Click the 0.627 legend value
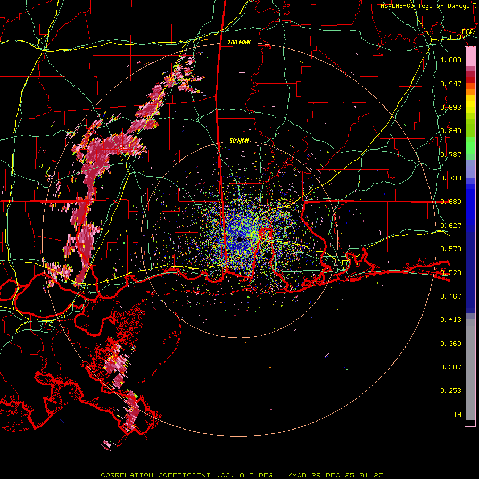The height and width of the screenshot is (479, 479). [451, 226]
